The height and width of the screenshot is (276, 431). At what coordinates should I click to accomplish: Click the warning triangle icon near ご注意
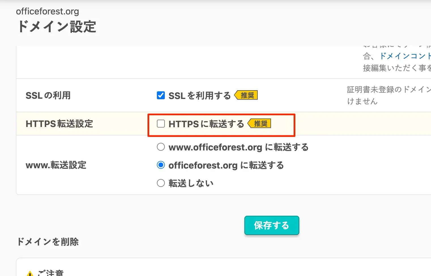pos(29,273)
